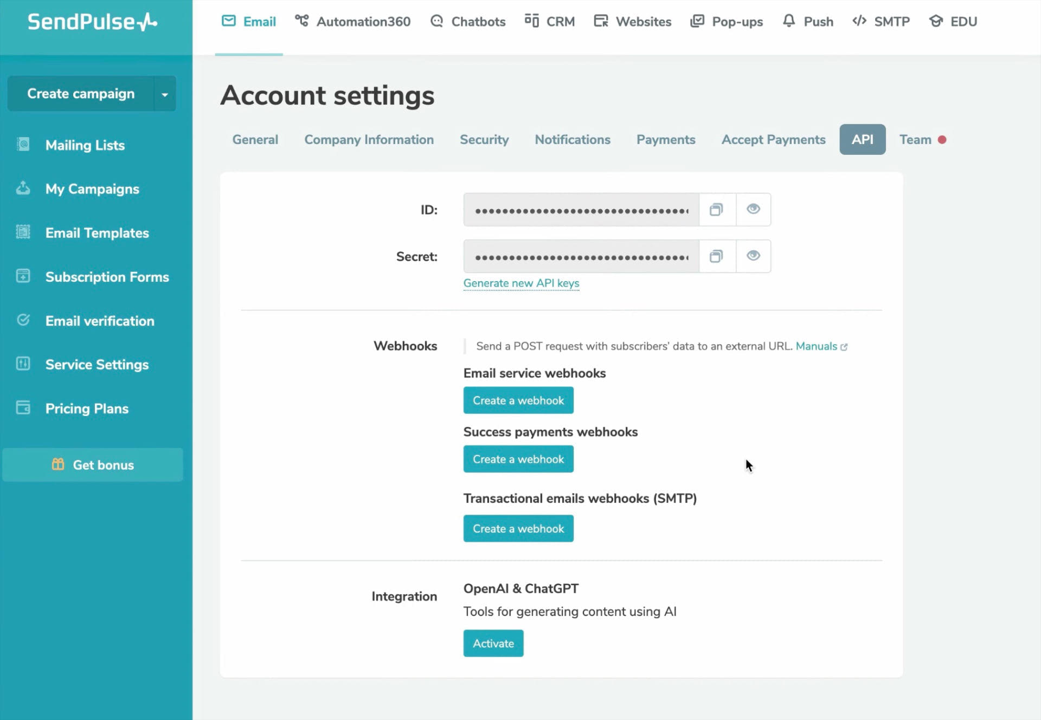
Task: Select the API tab
Action: 862,140
